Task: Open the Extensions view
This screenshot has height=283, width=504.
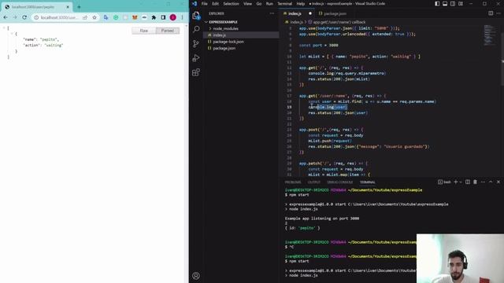Action: pos(196,72)
